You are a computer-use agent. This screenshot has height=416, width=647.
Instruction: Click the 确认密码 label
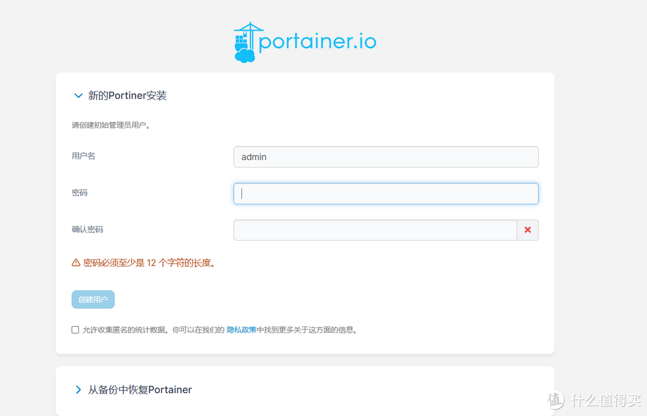pos(87,230)
